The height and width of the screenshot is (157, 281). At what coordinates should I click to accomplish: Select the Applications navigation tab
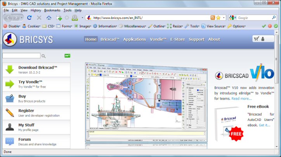coord(135,39)
